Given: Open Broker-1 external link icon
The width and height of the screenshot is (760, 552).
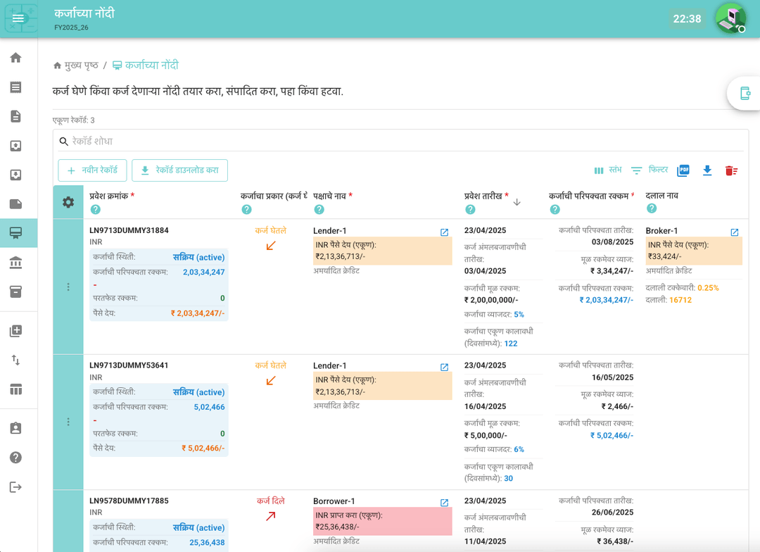Looking at the screenshot, I should coord(734,232).
